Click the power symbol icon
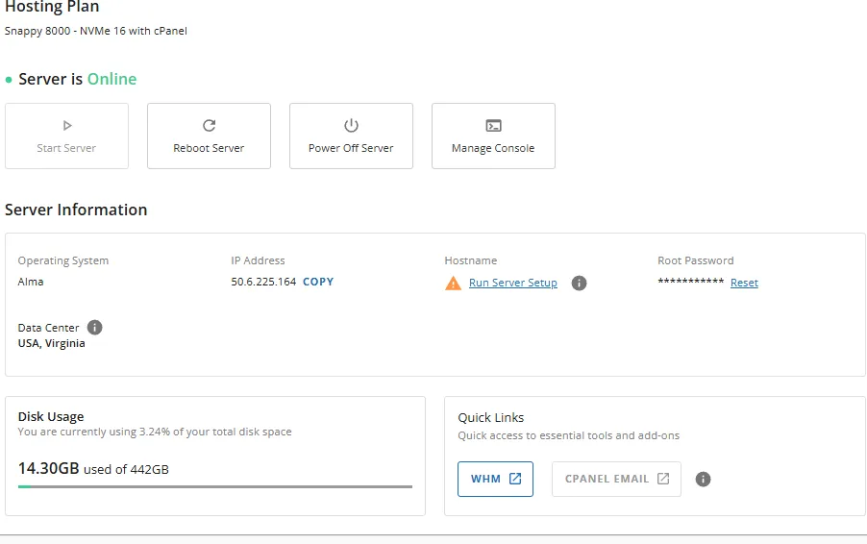Image resolution: width=867 pixels, height=544 pixels. [x=351, y=125]
